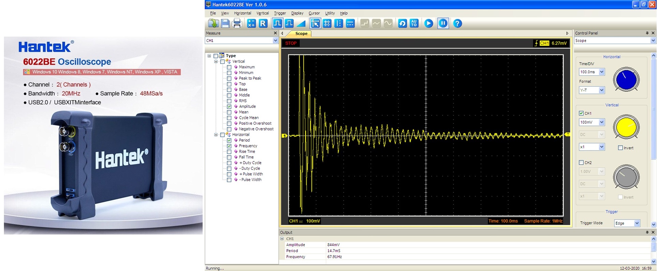Click the Save file toolbar icon

225,23
